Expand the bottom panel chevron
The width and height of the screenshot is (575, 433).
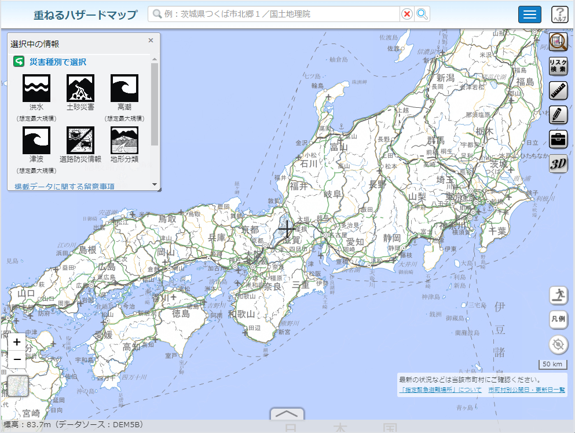coord(287,414)
